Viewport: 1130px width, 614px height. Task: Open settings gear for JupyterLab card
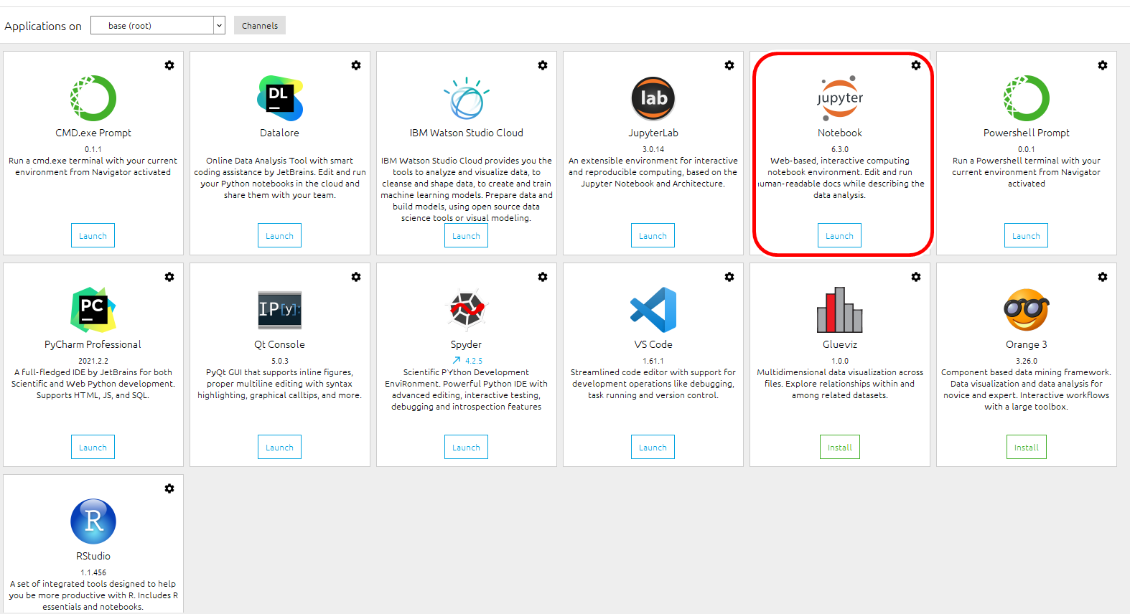[x=729, y=65]
